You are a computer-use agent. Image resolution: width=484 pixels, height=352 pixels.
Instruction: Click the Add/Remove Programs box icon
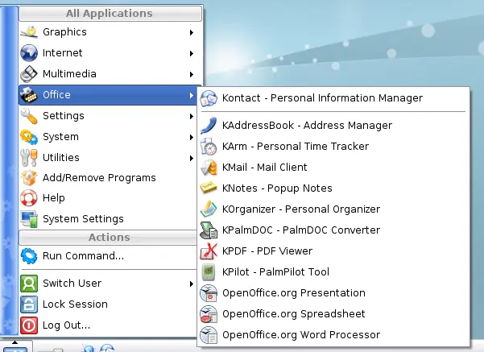[x=29, y=178]
